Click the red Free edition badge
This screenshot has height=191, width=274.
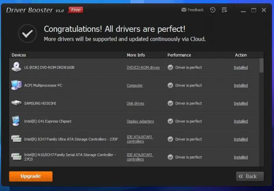click(76, 10)
